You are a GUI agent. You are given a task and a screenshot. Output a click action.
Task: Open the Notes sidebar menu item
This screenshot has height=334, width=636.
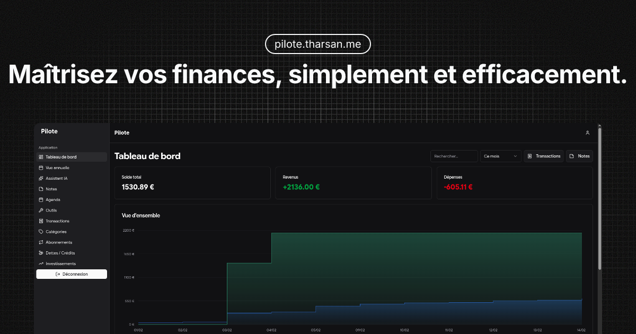[51, 189]
